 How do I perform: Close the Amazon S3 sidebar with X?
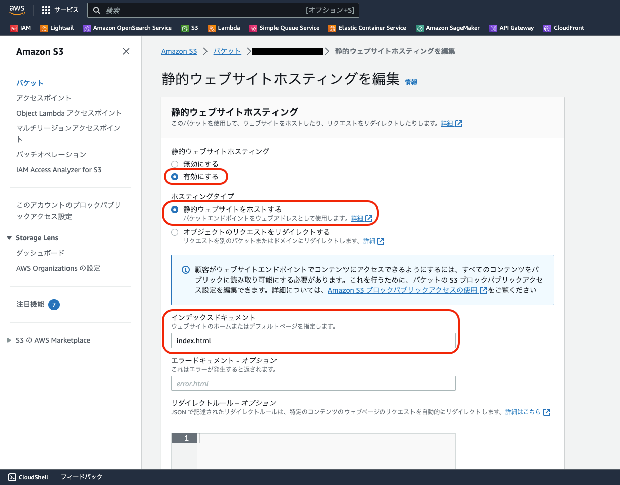click(126, 51)
